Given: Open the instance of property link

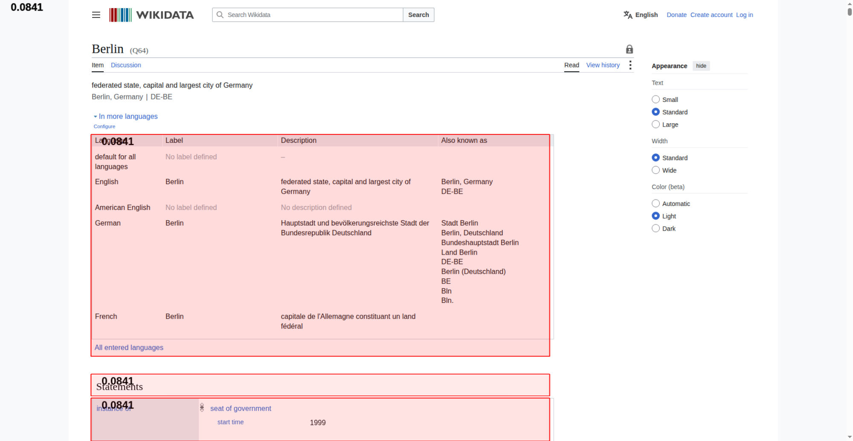Looking at the screenshot, I should coord(114,409).
